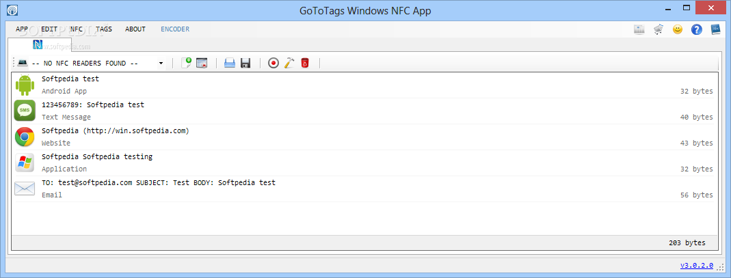Click the window icon with red X
The height and width of the screenshot is (278, 731).
pyautogui.click(x=202, y=63)
